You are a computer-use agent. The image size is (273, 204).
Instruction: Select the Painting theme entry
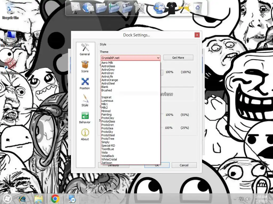point(130,114)
